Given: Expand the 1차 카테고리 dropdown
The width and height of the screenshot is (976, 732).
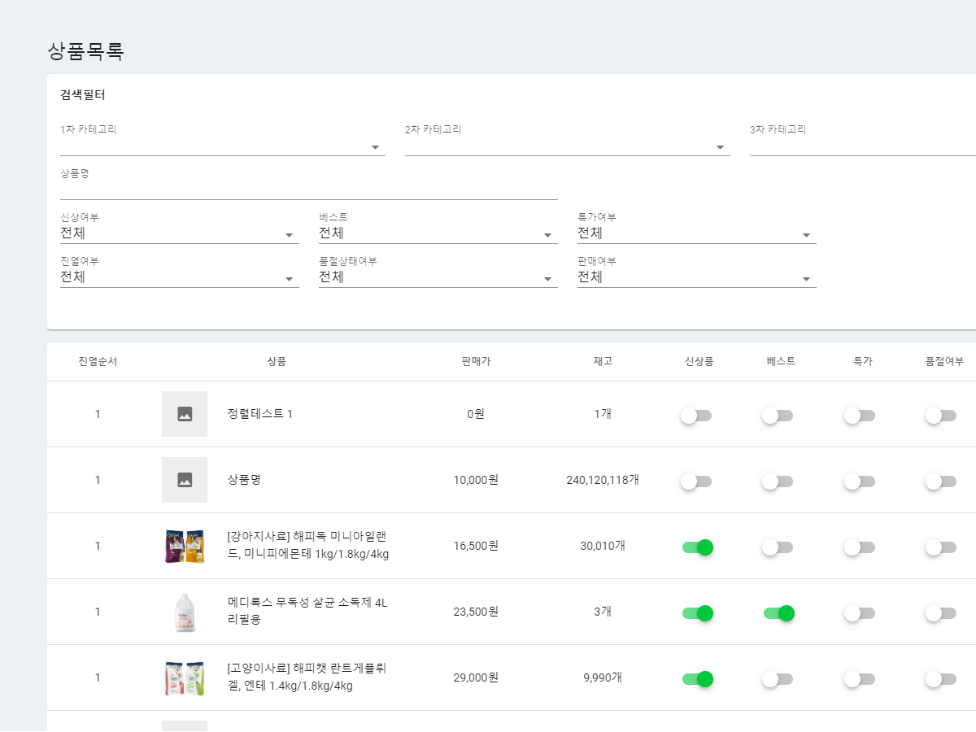Looking at the screenshot, I should coord(222,146).
